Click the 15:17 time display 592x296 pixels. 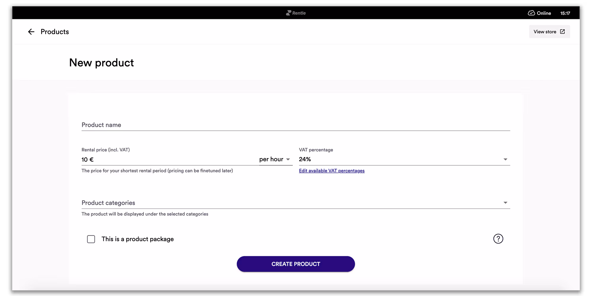(565, 13)
